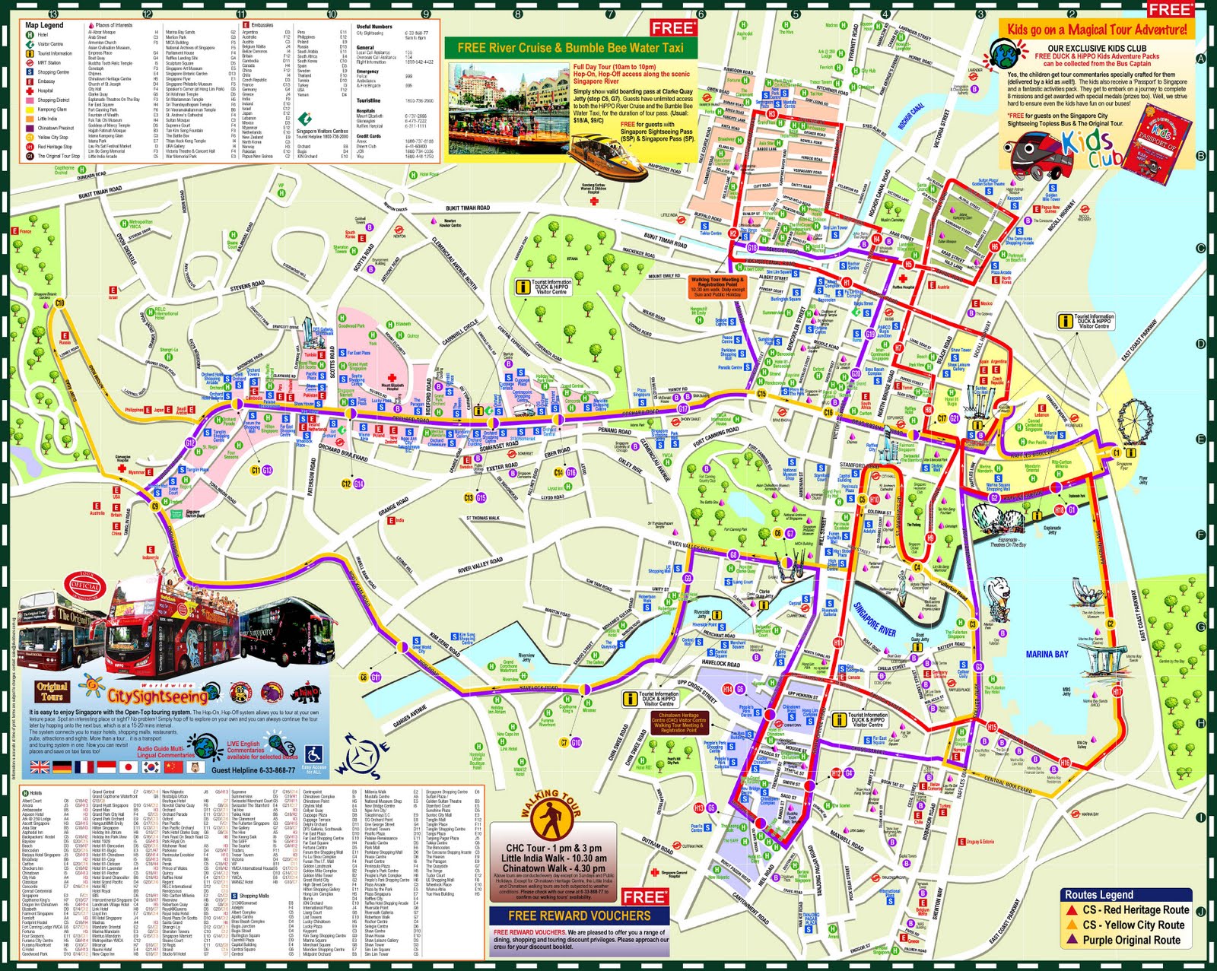The image size is (1217, 971).
Task: Select the Kids go on a Magical Tour Adventure heading
Action: tap(1097, 30)
